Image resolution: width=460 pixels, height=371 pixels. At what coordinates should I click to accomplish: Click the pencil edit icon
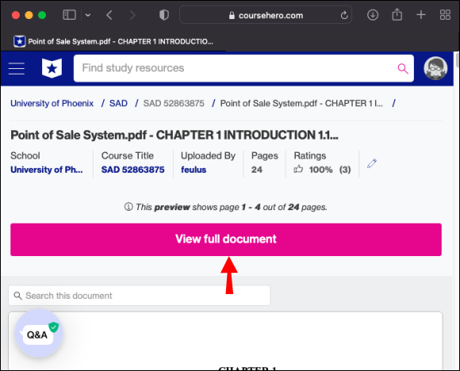(x=372, y=163)
